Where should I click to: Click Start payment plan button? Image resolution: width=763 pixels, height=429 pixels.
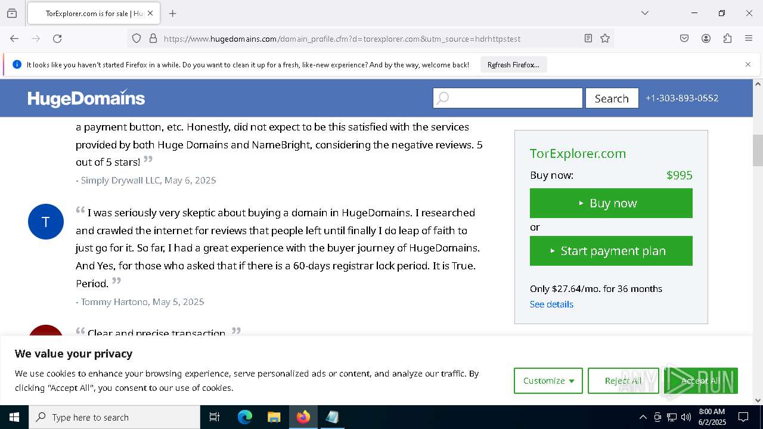point(611,251)
